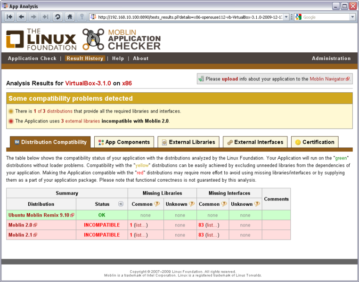359x282 pixels.
Task: Open the Help menu item
Action: click(118, 58)
